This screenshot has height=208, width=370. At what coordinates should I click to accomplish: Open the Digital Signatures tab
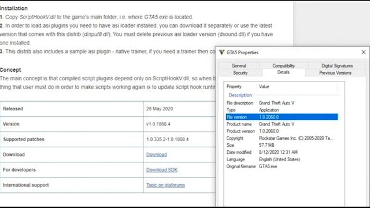coord(337,65)
